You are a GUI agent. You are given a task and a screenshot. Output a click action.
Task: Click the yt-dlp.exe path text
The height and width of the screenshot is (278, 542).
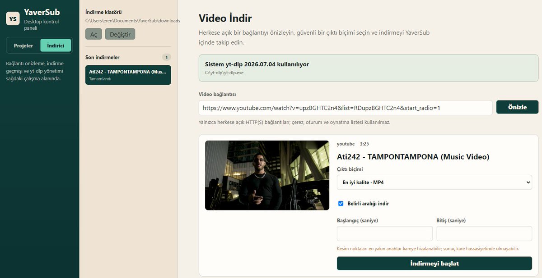click(x=224, y=73)
